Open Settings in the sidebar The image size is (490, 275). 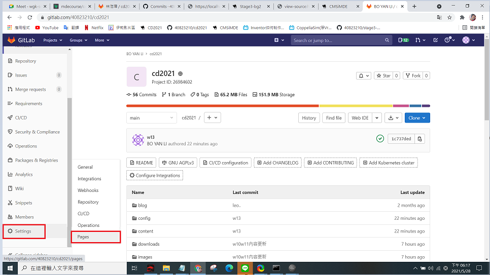tap(24, 231)
